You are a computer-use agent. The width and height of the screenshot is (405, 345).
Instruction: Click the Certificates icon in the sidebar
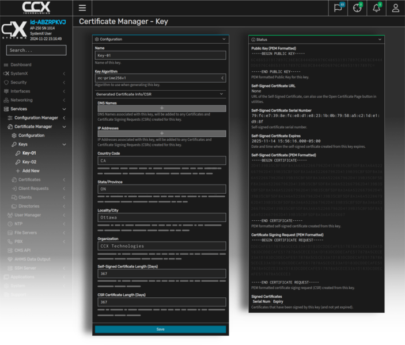coord(14,180)
